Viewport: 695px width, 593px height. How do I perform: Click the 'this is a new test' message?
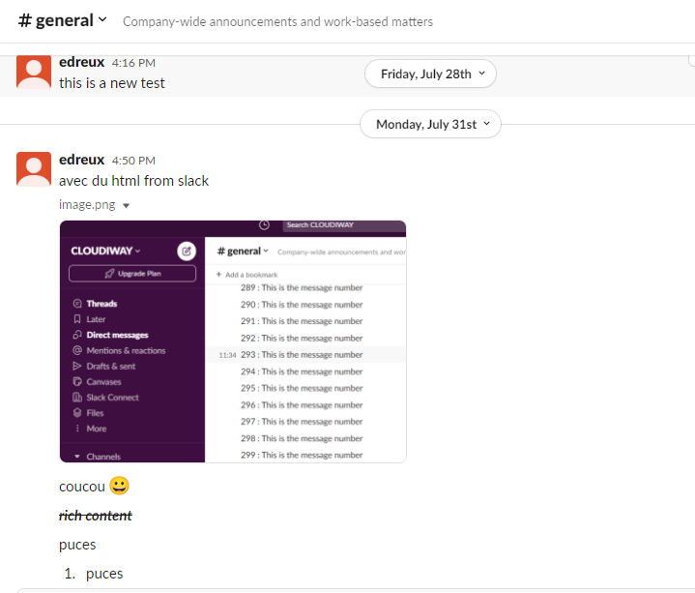[x=112, y=83]
